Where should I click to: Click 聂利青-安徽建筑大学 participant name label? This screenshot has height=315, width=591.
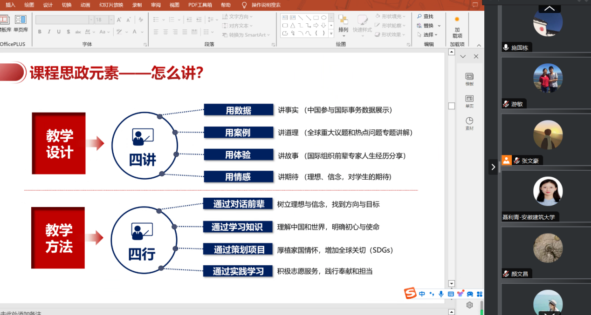529,217
